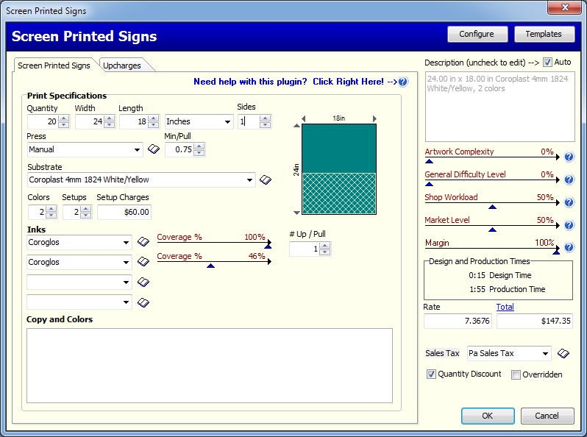Switch to the Upcharges tab

point(122,65)
